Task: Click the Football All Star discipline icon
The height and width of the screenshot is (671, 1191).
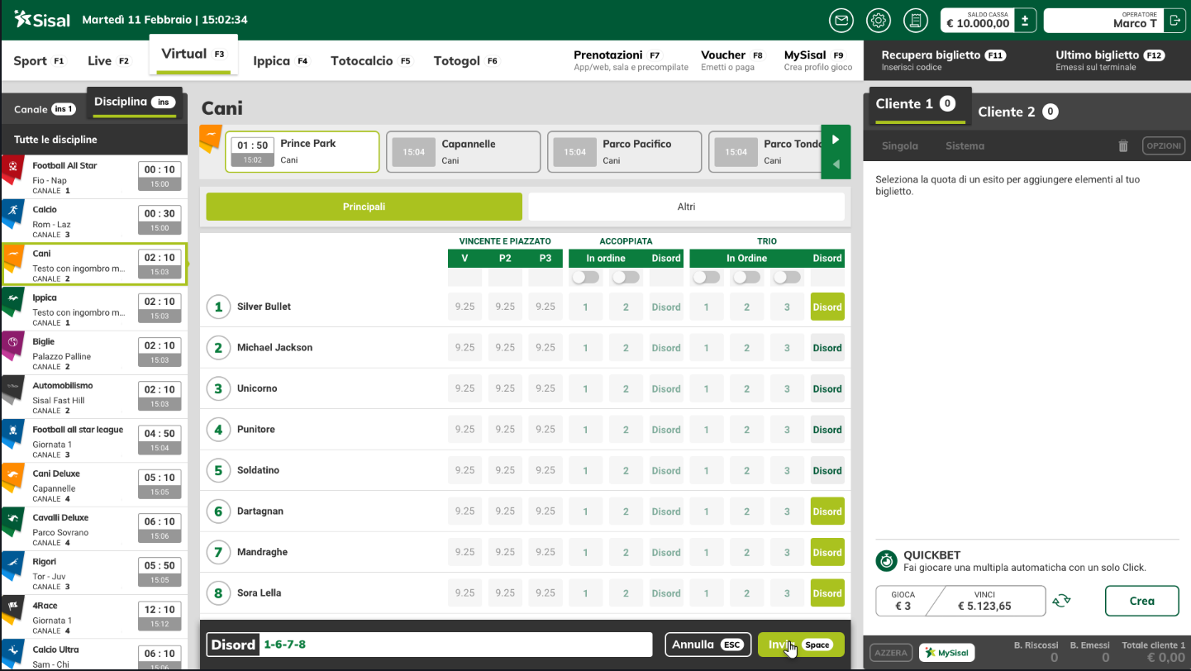Action: tap(13, 169)
